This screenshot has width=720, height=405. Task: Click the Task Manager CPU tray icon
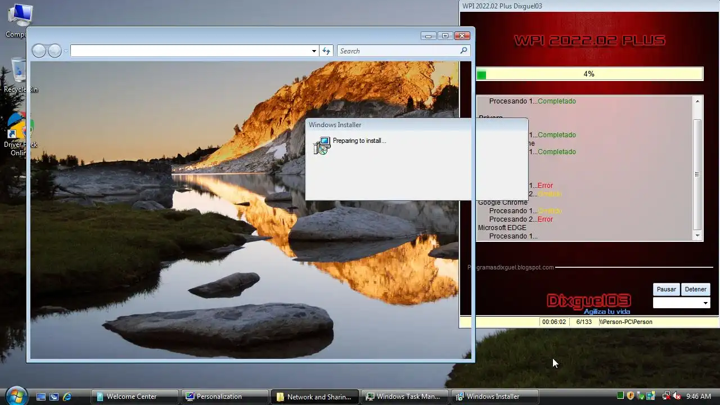[x=620, y=396]
